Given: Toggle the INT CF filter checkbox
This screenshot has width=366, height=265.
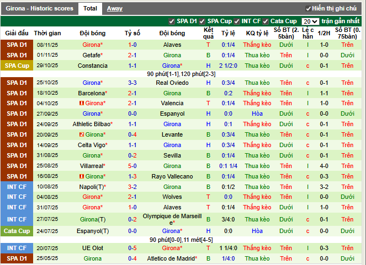Looking at the screenshot, I should (x=237, y=21).
